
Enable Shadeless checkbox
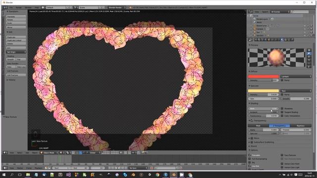tap(282, 108)
